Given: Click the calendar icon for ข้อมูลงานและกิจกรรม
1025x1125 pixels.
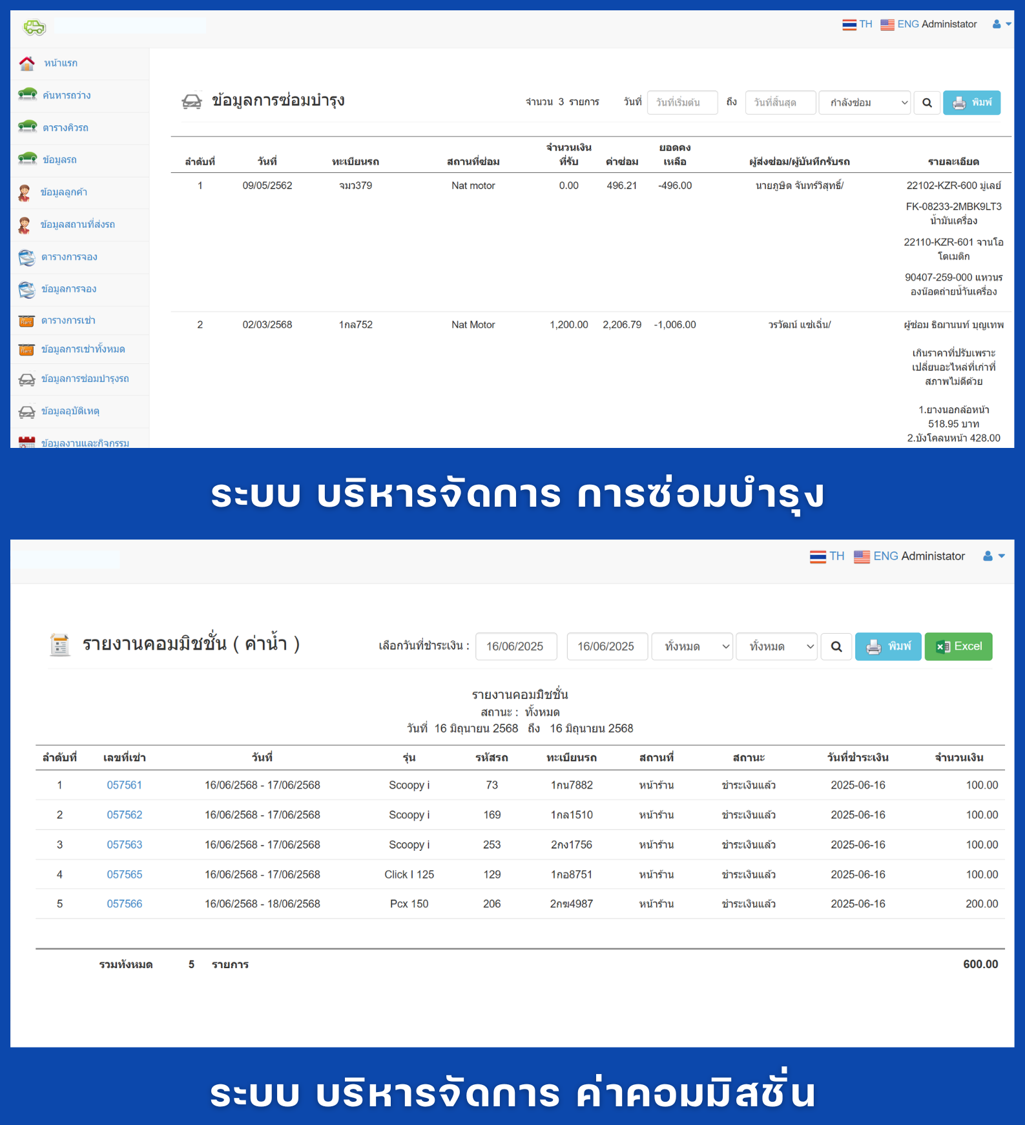Looking at the screenshot, I should coord(26,442).
